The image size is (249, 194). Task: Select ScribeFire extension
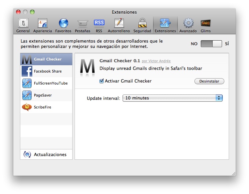tap(46, 107)
